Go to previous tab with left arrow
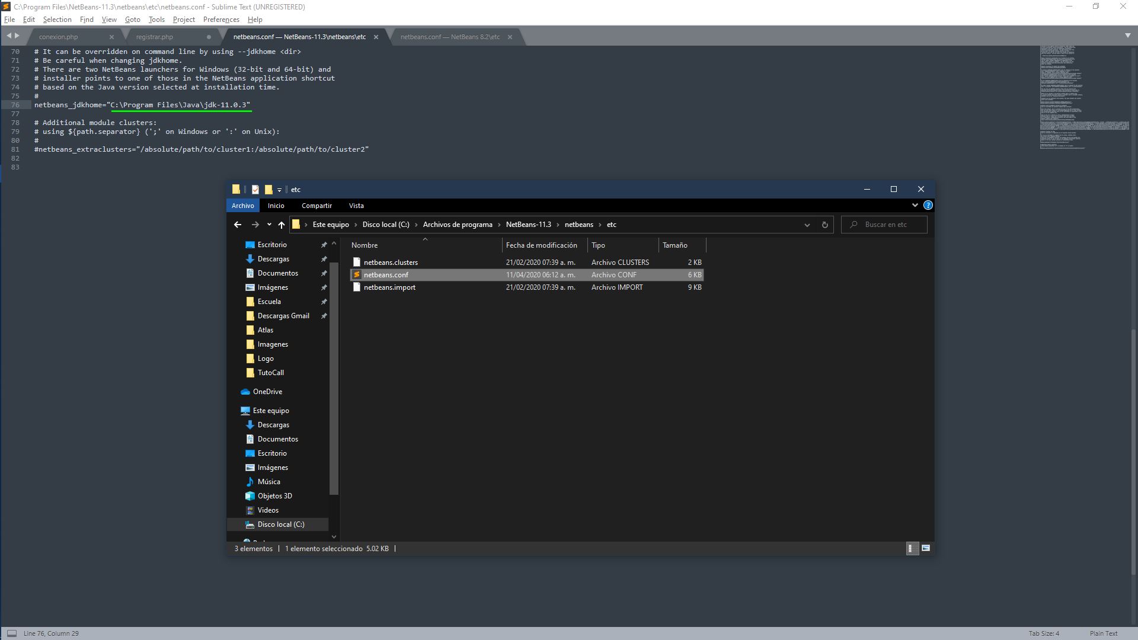Image resolution: width=1138 pixels, height=640 pixels. (x=9, y=36)
